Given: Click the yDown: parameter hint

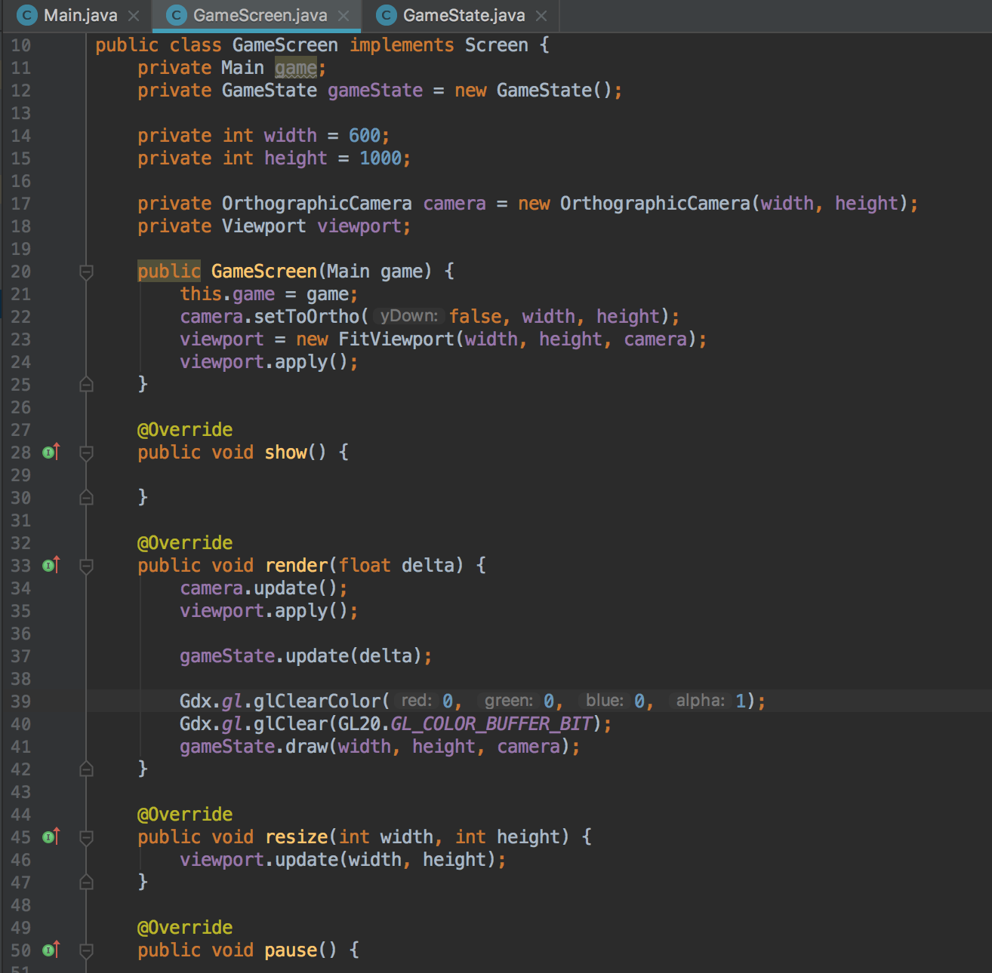Looking at the screenshot, I should click(x=408, y=316).
